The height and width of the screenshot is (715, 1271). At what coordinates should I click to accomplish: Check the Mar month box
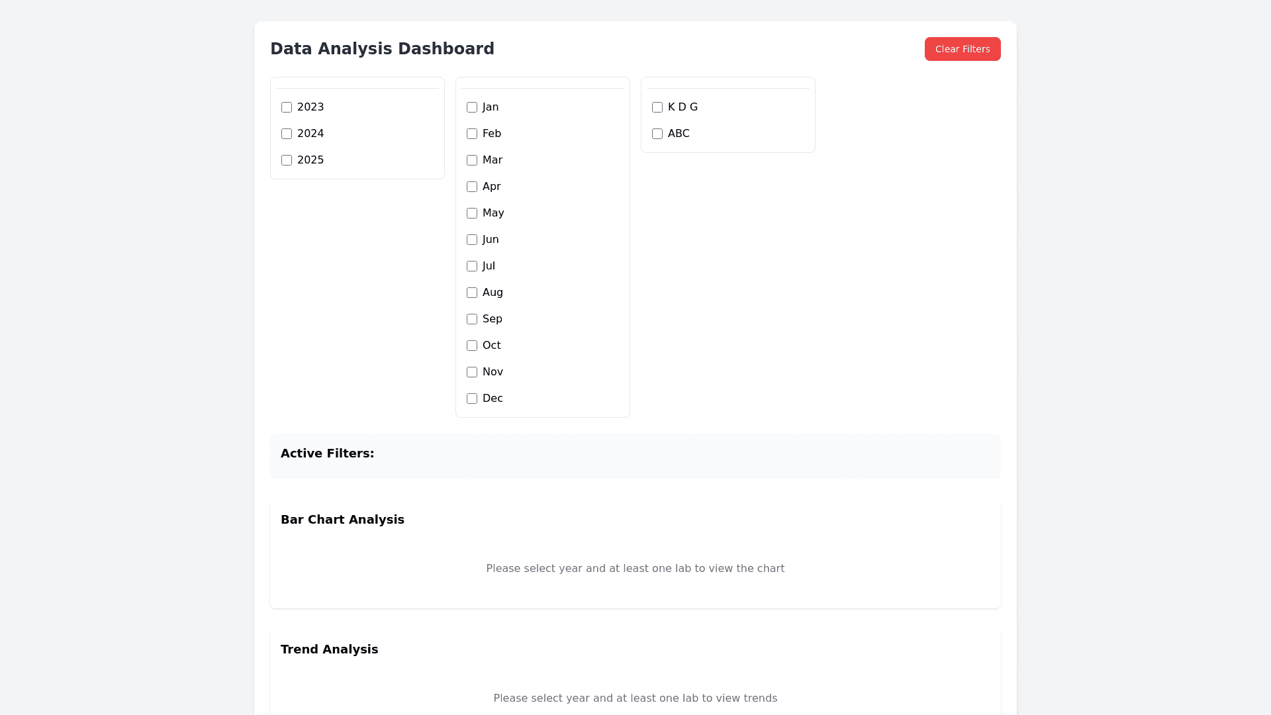pyautogui.click(x=472, y=160)
